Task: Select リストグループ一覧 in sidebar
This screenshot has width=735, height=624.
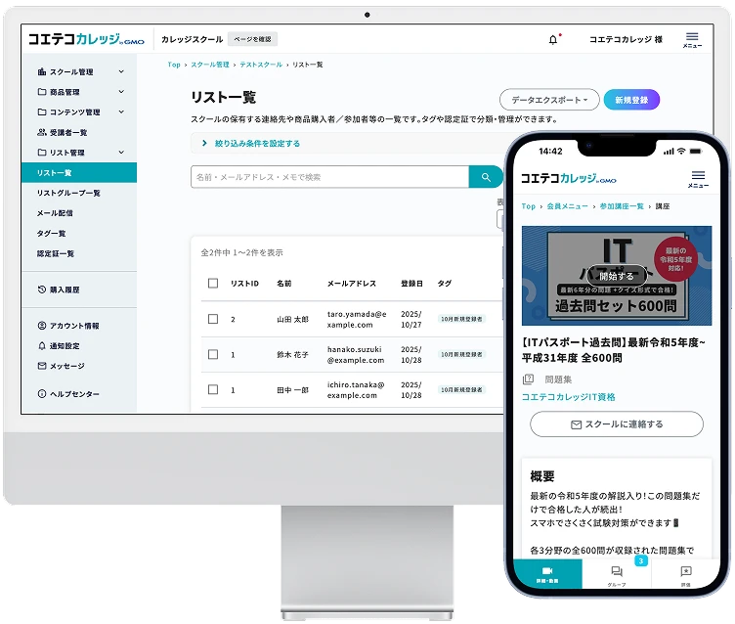Action: coord(68,193)
